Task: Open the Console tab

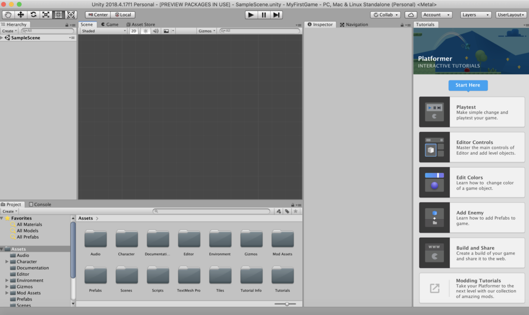Action: (40, 204)
